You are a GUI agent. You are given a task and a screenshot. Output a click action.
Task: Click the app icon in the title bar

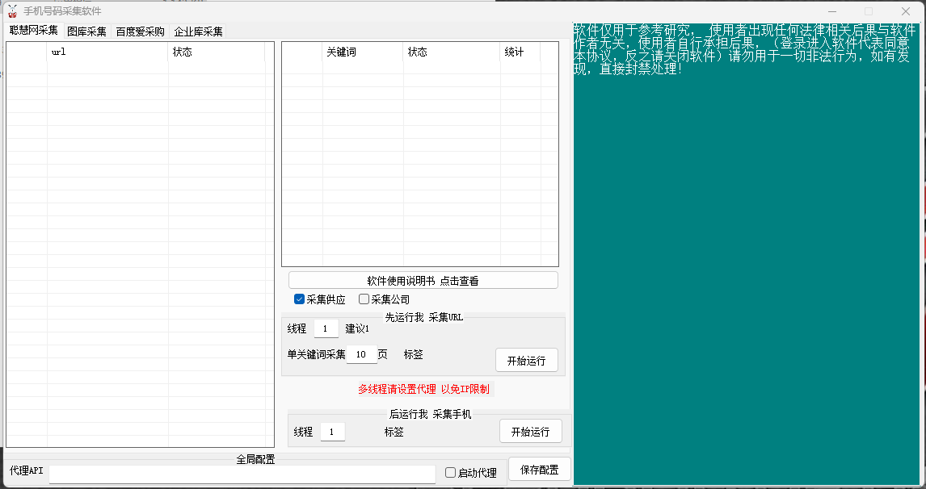point(12,10)
